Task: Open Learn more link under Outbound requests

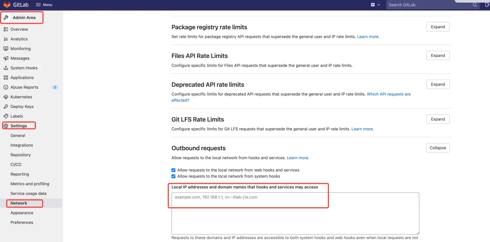Action: (298, 158)
